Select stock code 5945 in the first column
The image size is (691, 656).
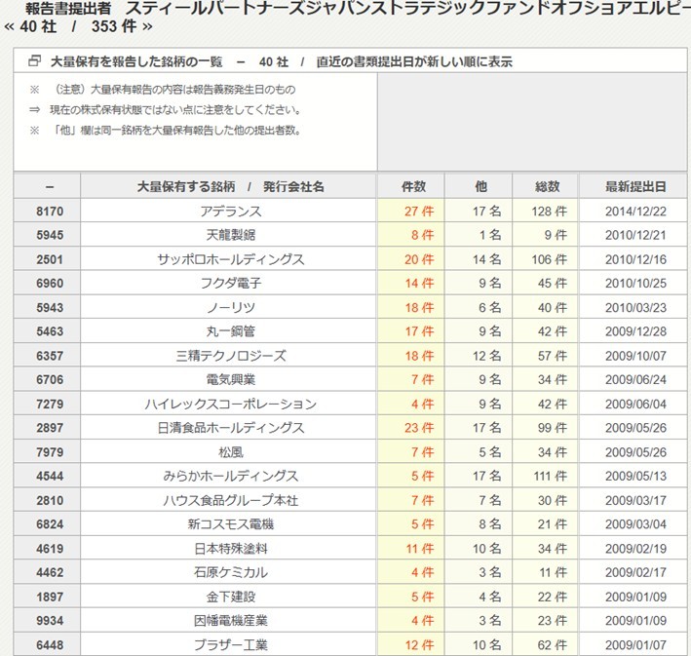click(49, 235)
